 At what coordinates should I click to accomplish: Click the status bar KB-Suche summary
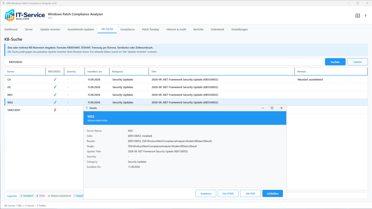click(25, 205)
